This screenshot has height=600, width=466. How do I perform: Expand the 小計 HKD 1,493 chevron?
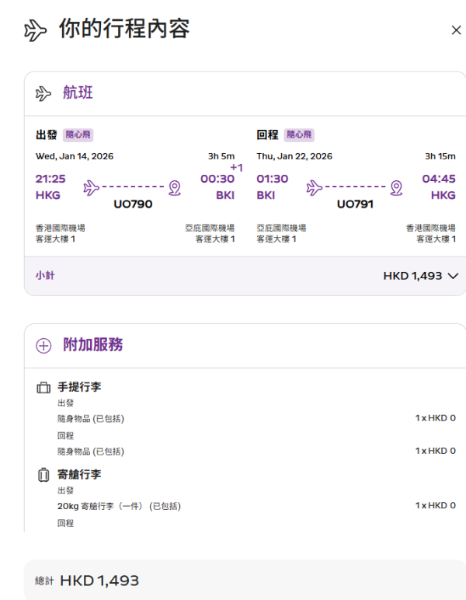[x=454, y=276]
